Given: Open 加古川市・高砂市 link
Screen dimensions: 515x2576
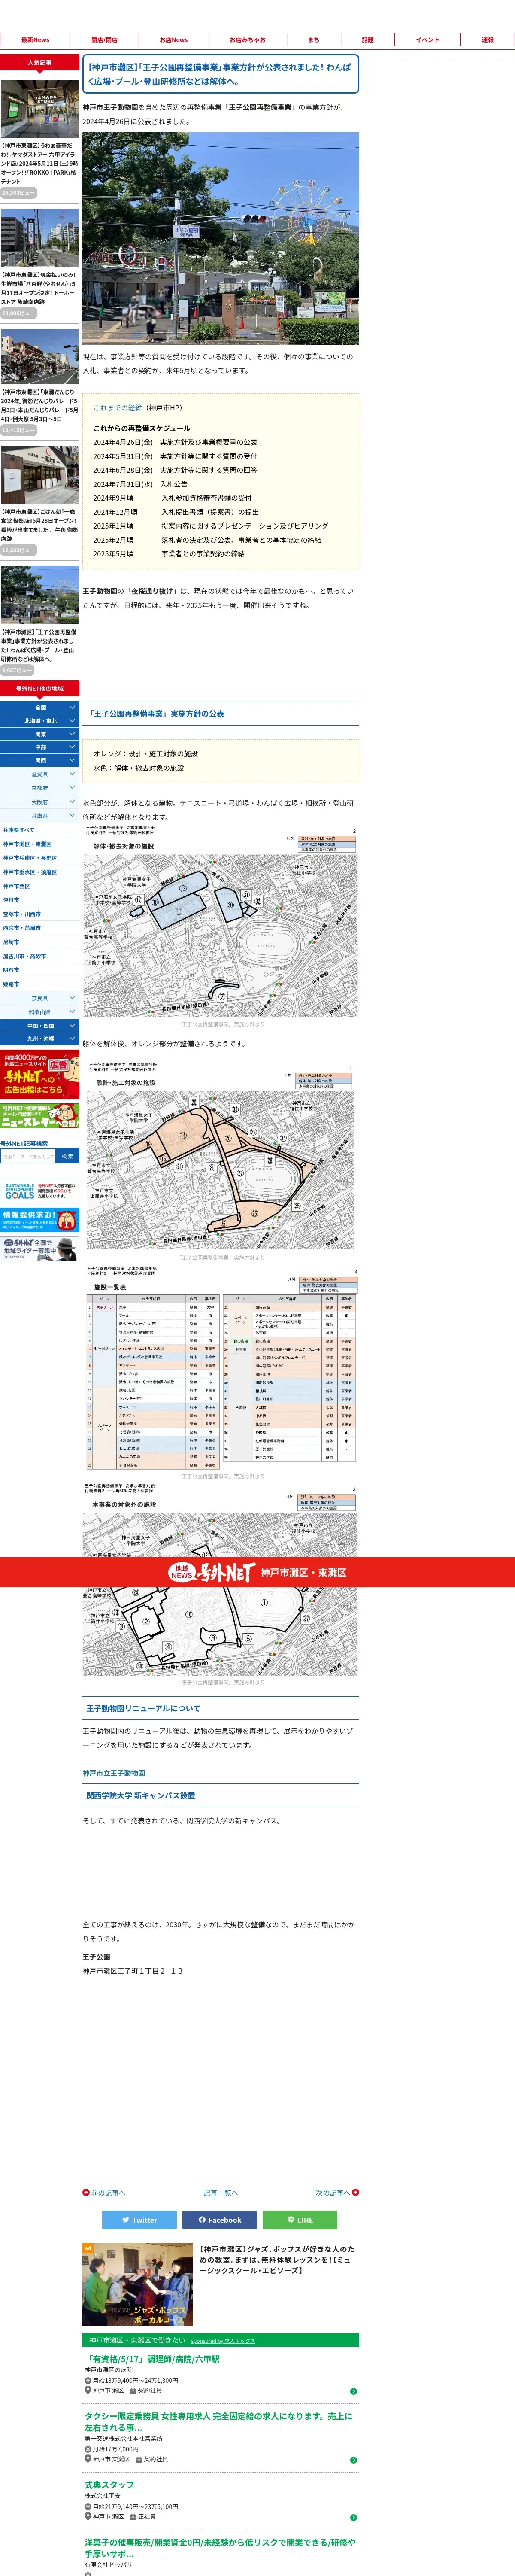Looking at the screenshot, I should 24,956.
